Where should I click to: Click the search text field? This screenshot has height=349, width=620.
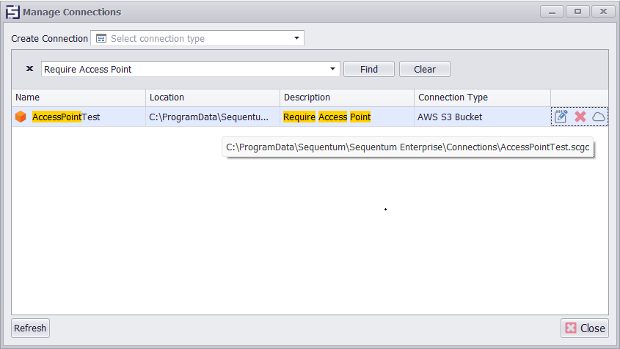[x=184, y=69]
